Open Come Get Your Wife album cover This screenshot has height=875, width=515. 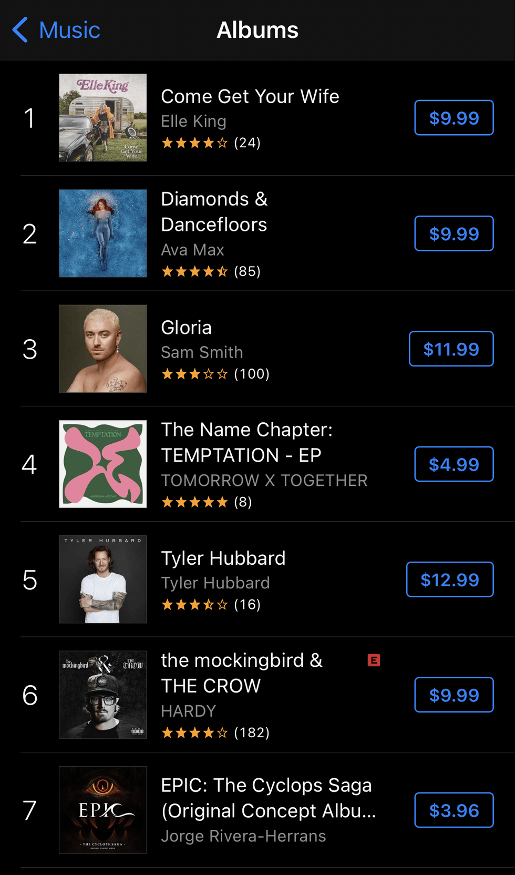click(x=103, y=117)
